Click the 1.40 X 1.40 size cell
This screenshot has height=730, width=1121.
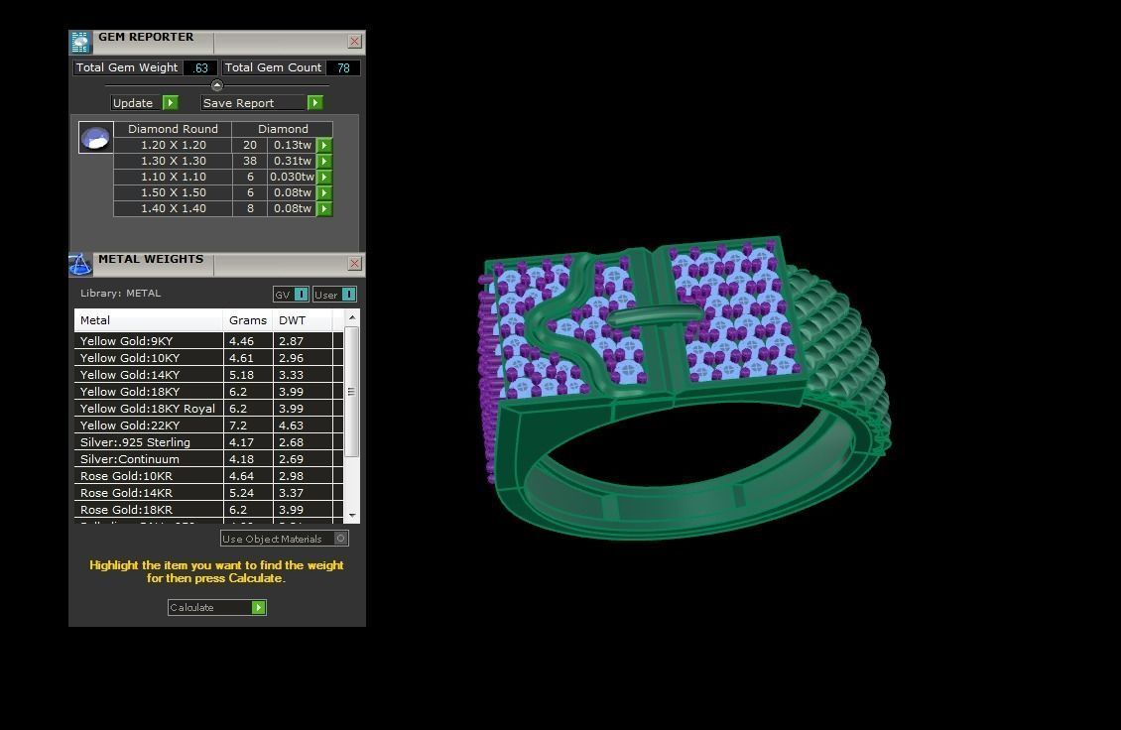(173, 208)
